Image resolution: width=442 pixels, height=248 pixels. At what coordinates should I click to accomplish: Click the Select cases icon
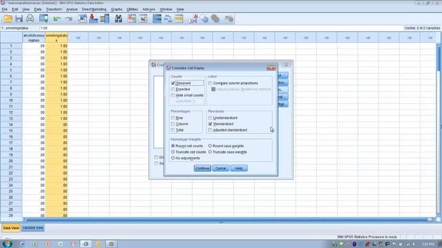[179, 19]
